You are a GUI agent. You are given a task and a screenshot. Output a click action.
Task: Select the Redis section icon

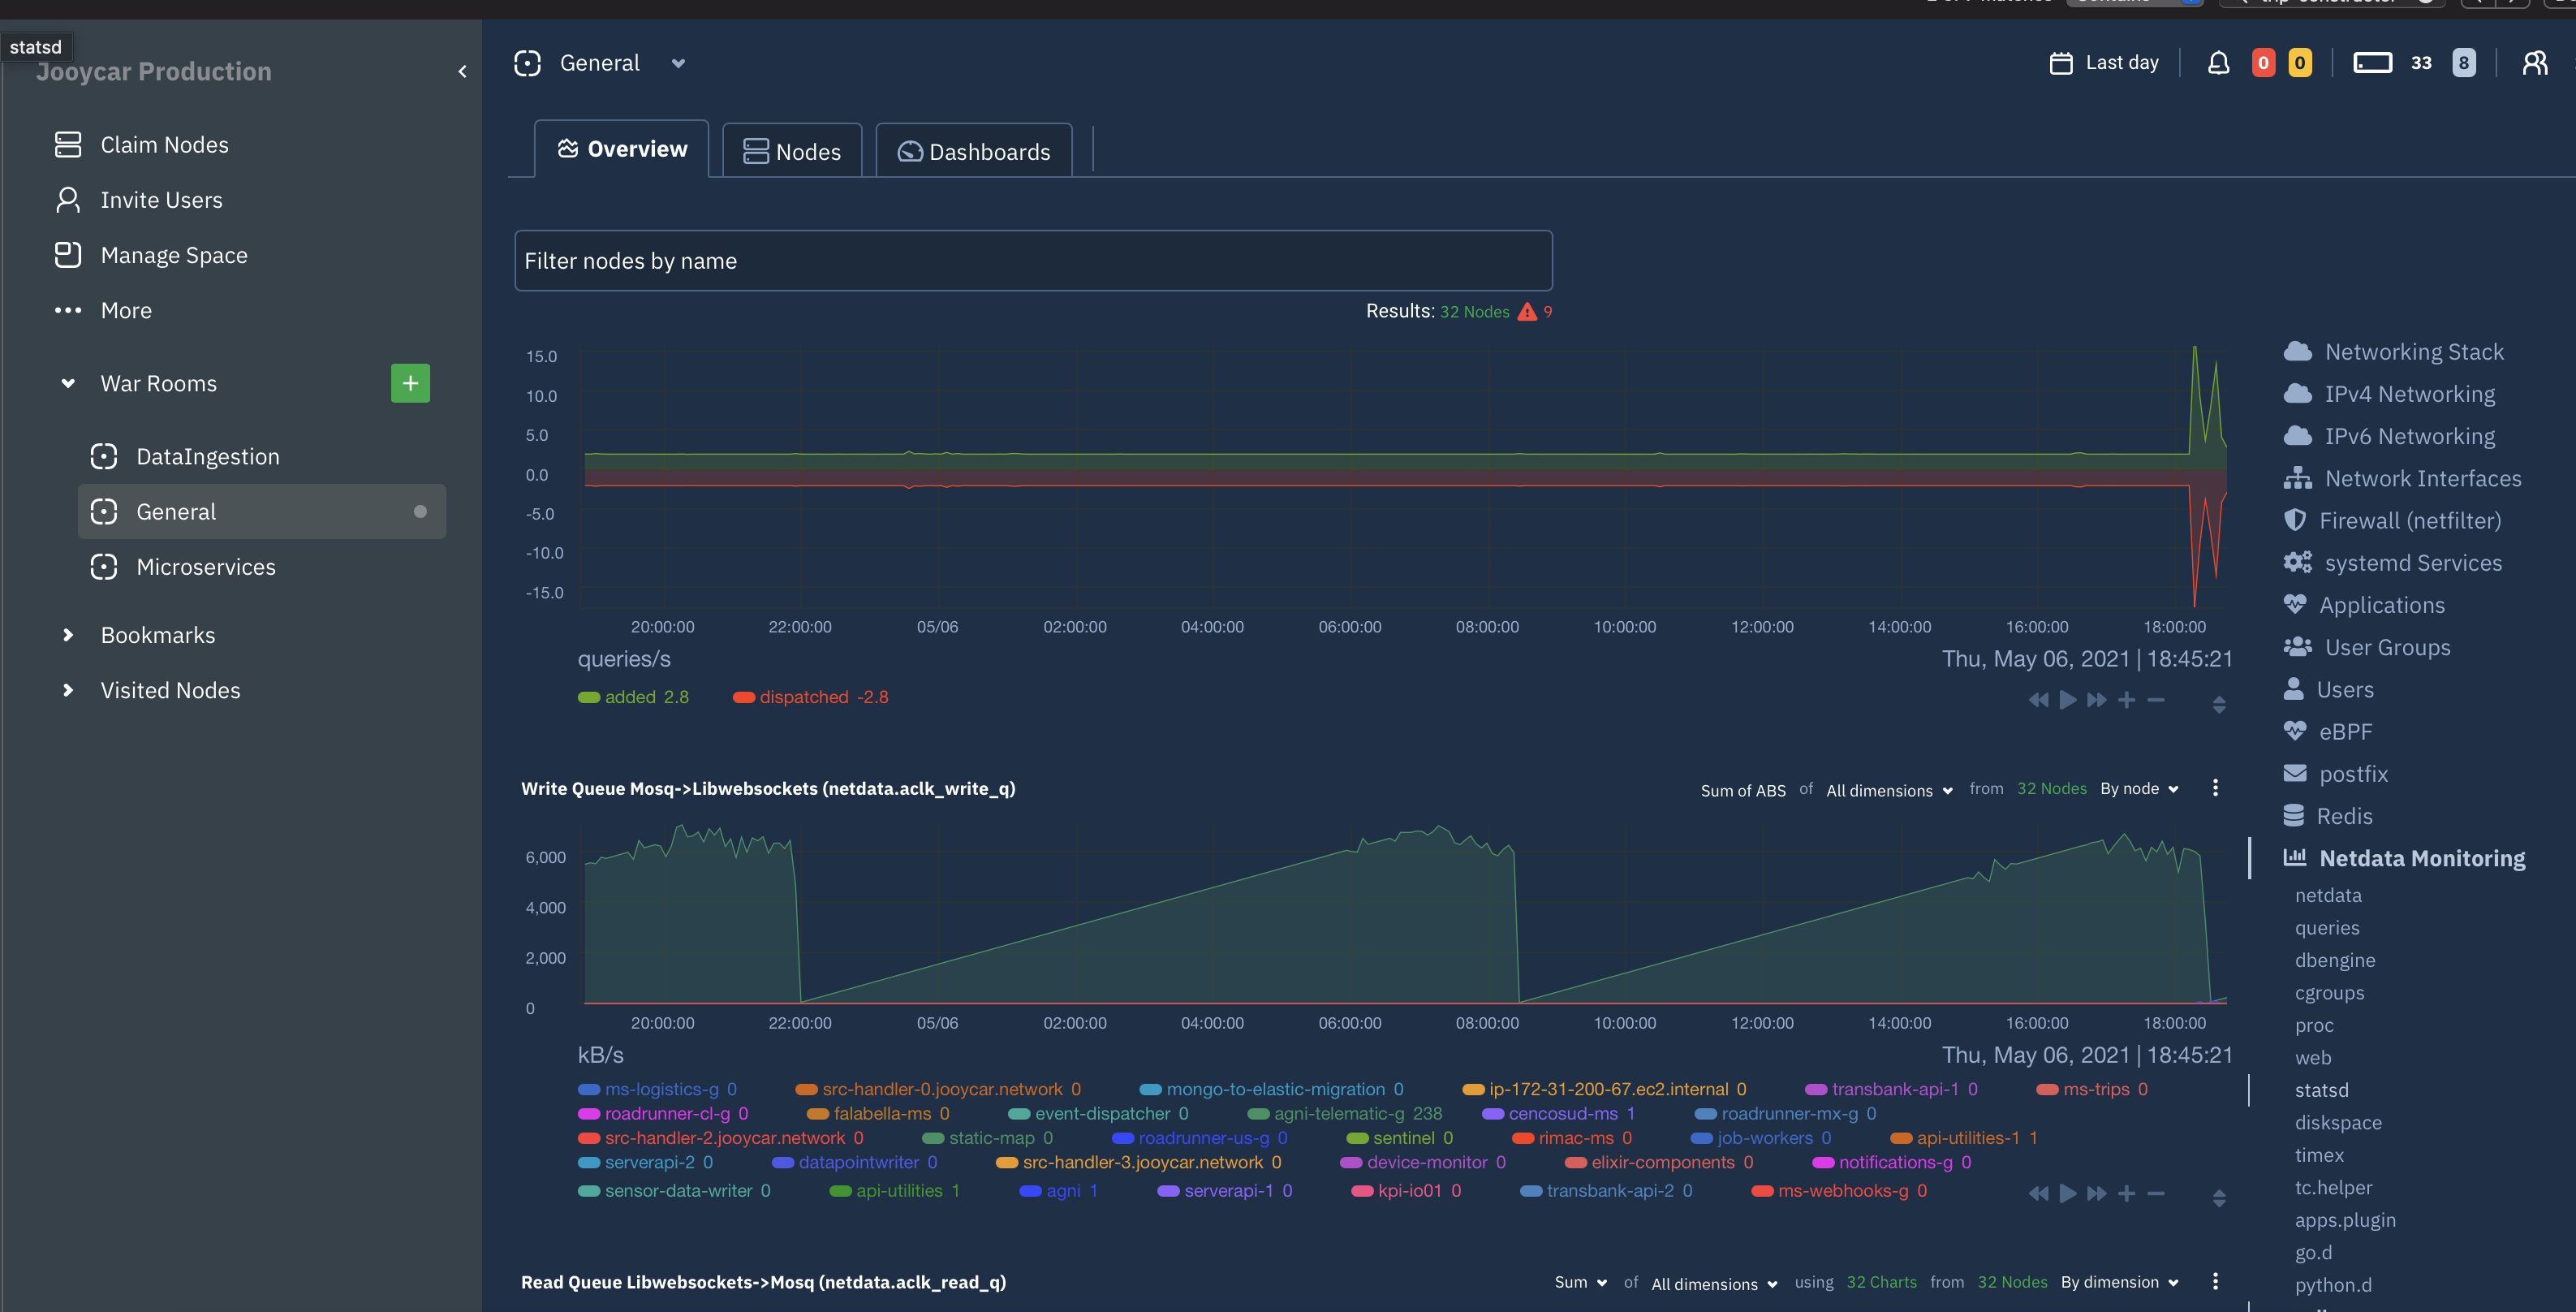tap(2296, 815)
